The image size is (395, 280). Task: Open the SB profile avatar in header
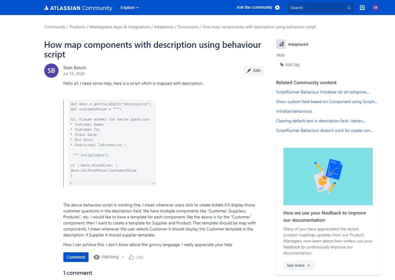(x=375, y=8)
